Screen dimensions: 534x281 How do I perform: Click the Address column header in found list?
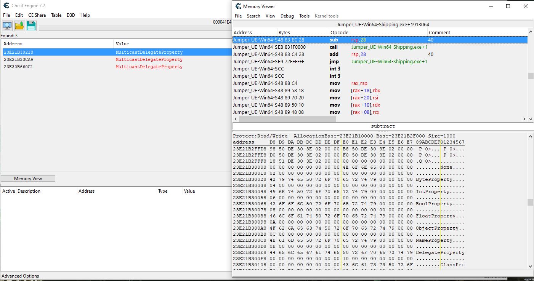57,44
